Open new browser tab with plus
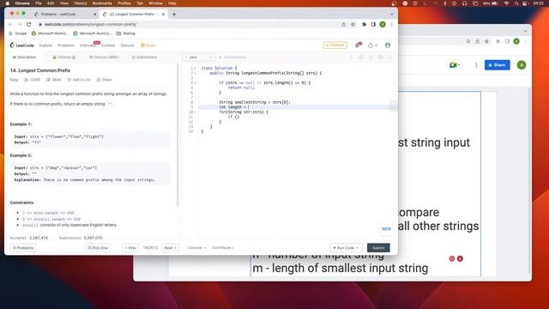Viewport: 549px width, 309px height. pos(174,15)
